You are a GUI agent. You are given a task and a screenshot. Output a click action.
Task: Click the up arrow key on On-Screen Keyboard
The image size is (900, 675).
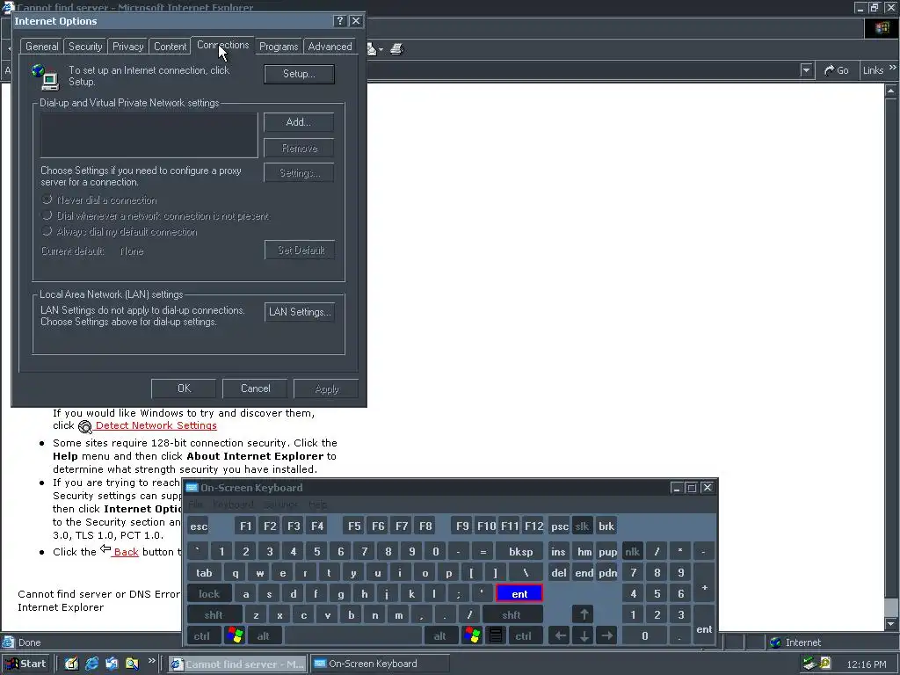(x=584, y=614)
